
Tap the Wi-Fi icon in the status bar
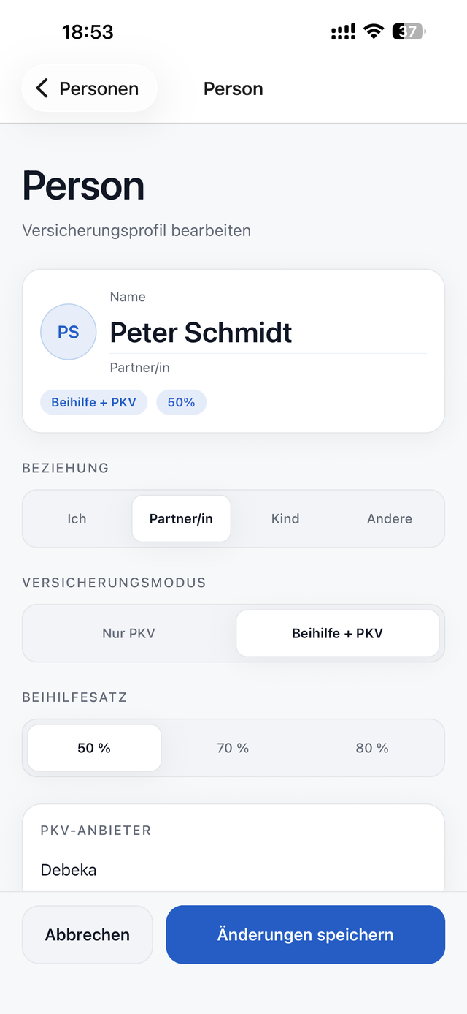[x=374, y=31]
